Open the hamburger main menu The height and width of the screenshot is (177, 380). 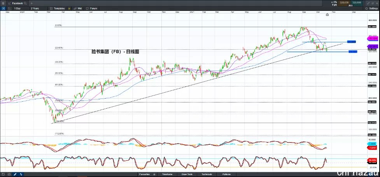pyautogui.click(x=3, y=3)
